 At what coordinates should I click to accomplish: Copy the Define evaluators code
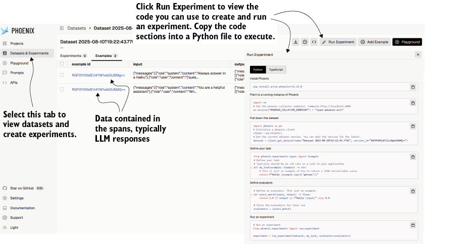coord(413,191)
